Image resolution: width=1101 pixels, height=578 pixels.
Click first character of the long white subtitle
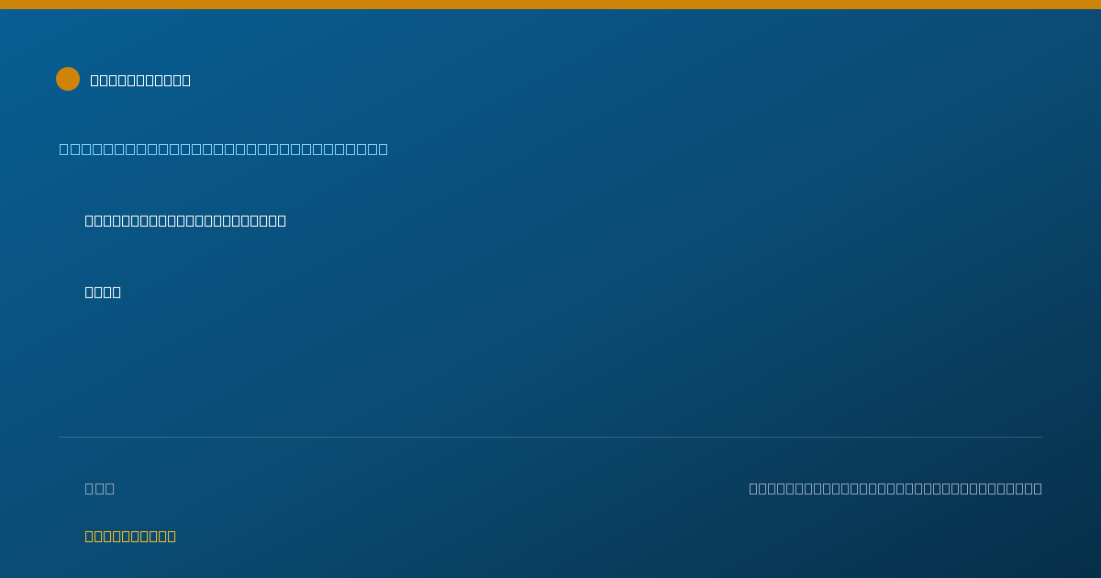[90, 220]
